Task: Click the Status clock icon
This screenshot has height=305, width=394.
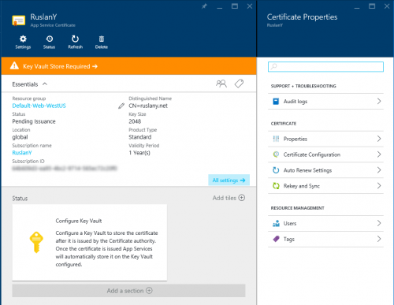Action: tap(49, 39)
